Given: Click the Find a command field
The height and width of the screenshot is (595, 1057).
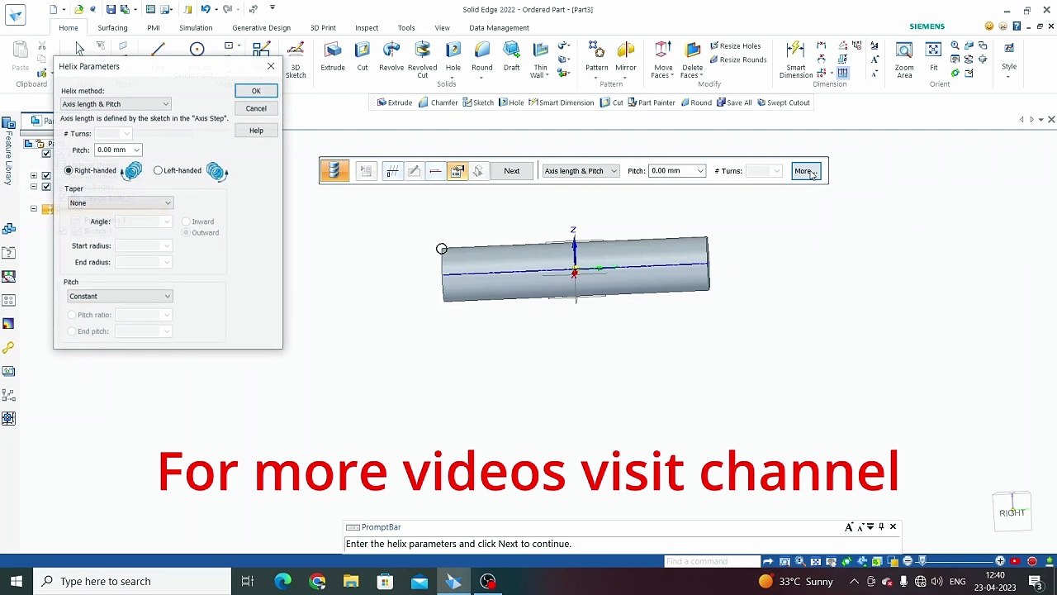Looking at the screenshot, I should coord(711,562).
